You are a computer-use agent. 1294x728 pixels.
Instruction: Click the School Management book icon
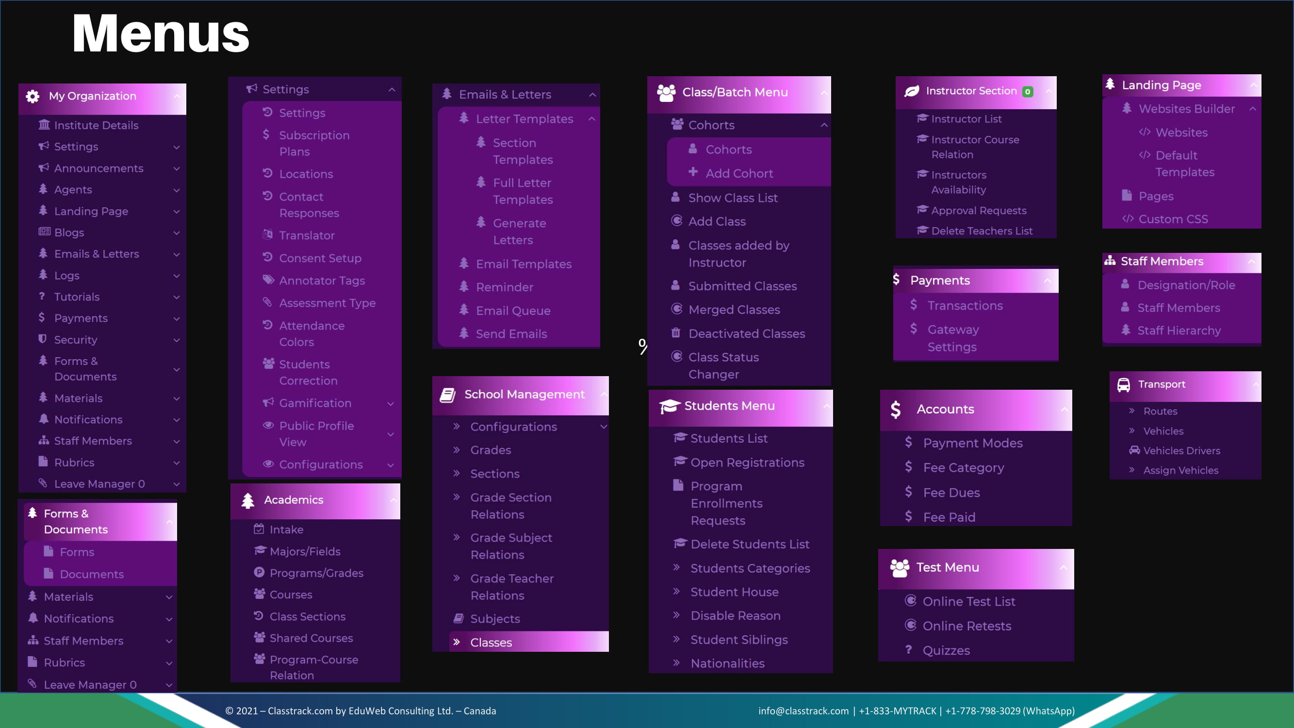click(x=447, y=395)
